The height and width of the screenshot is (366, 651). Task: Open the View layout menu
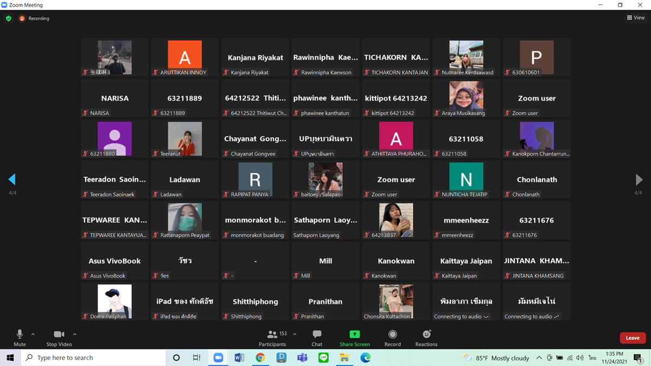(636, 18)
